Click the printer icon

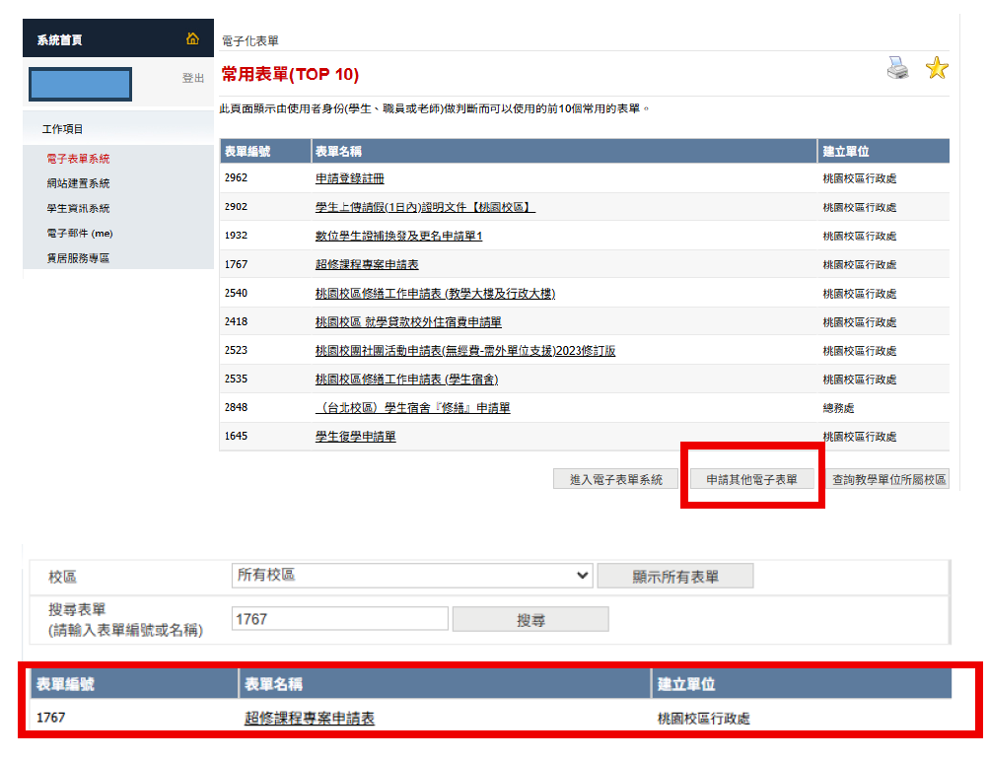[x=897, y=69]
